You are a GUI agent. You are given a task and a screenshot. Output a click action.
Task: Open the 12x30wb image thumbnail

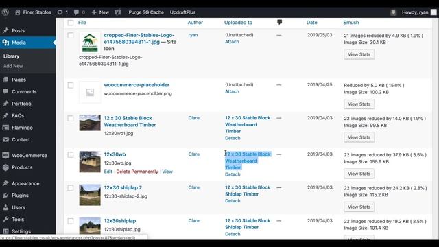coord(90,162)
